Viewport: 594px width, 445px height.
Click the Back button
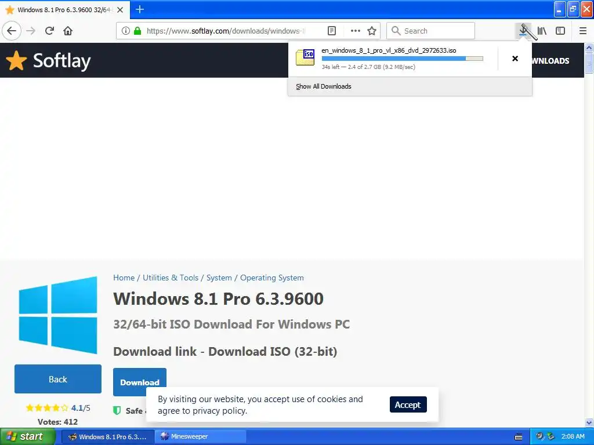[58, 379]
